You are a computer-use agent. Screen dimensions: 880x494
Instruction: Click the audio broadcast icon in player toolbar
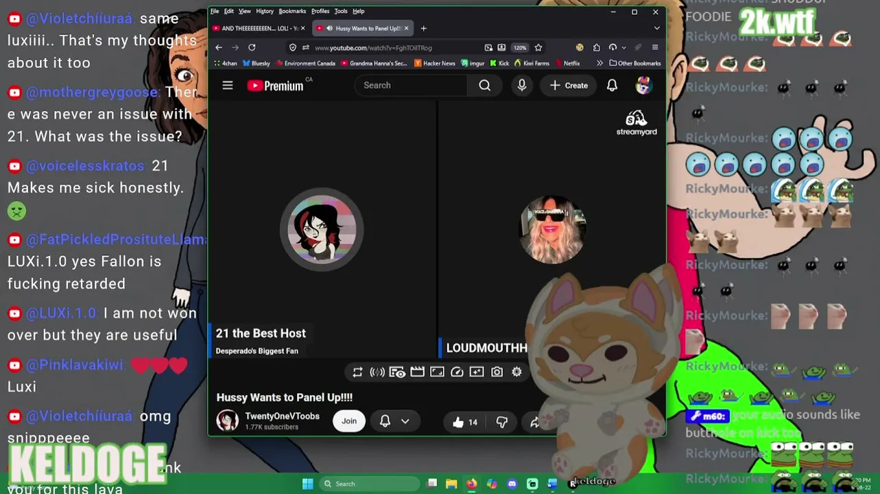point(377,372)
